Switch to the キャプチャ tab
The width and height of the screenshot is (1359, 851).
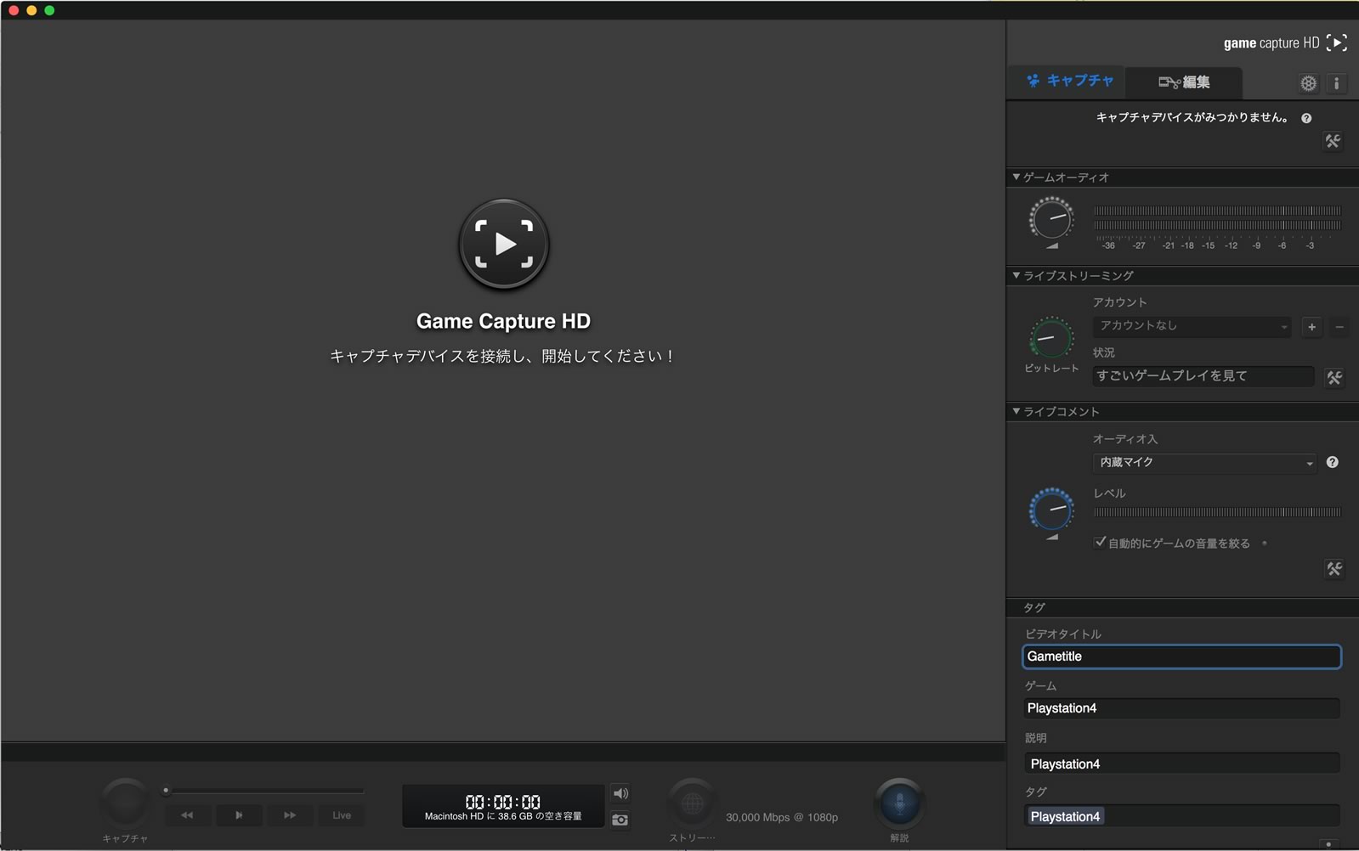(x=1067, y=82)
